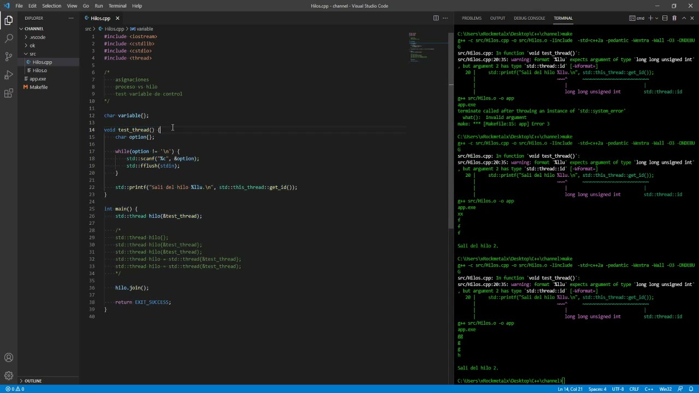Switch to the Output tab
The height and width of the screenshot is (393, 699).
(x=497, y=18)
